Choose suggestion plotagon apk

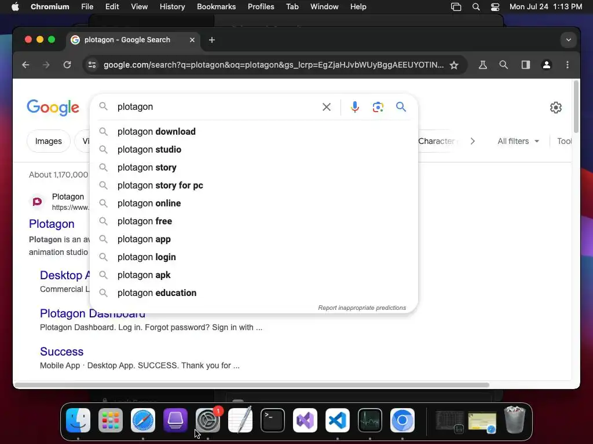pyautogui.click(x=254, y=275)
